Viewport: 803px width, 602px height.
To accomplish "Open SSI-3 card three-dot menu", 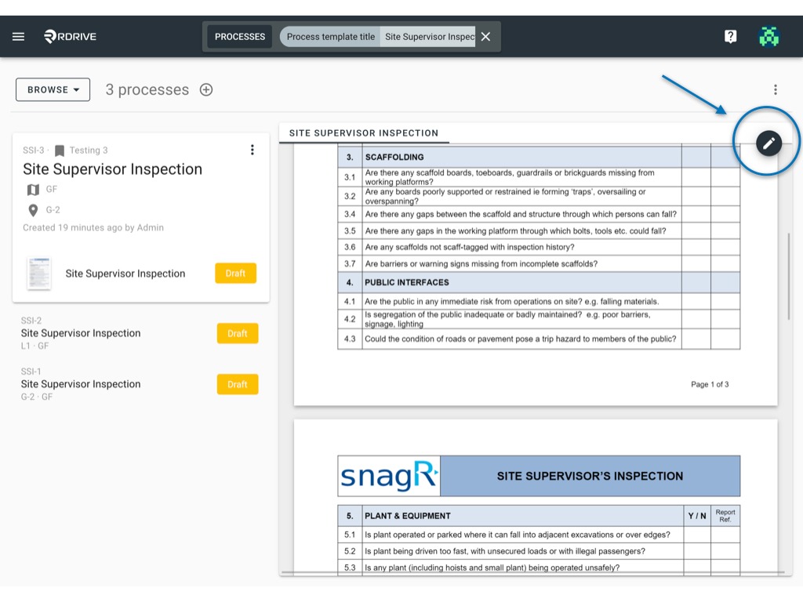I will click(252, 150).
